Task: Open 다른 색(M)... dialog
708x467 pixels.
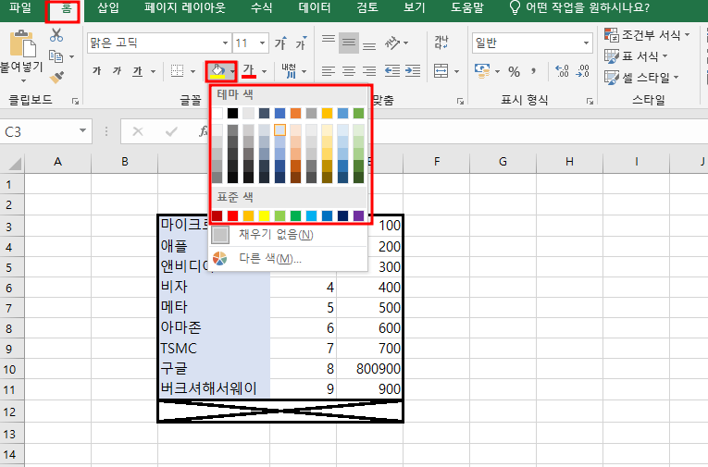Action: (x=288, y=259)
